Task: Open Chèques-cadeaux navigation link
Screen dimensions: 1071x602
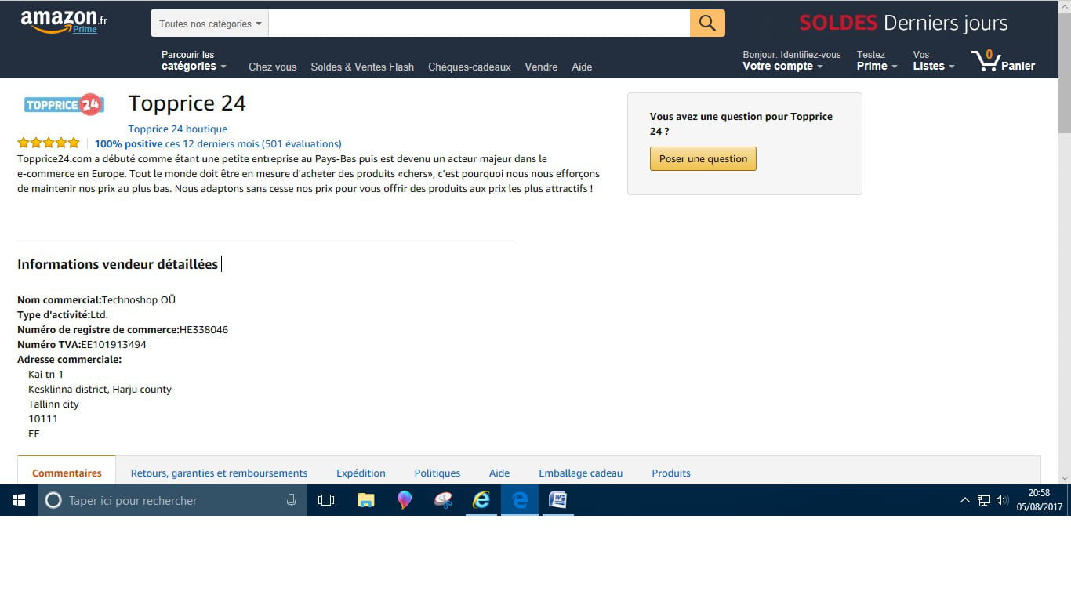Action: 470,67
